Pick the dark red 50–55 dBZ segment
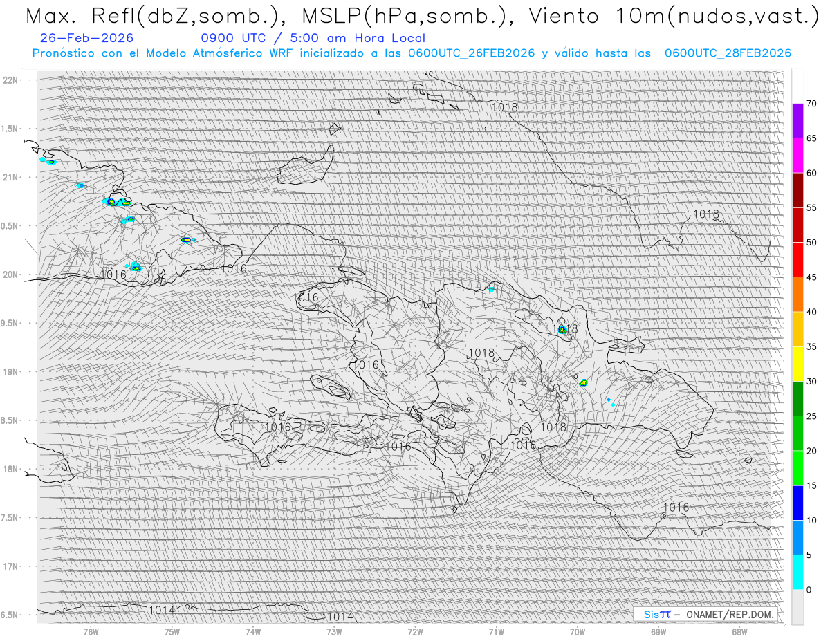The width and height of the screenshot is (830, 641). 797,225
